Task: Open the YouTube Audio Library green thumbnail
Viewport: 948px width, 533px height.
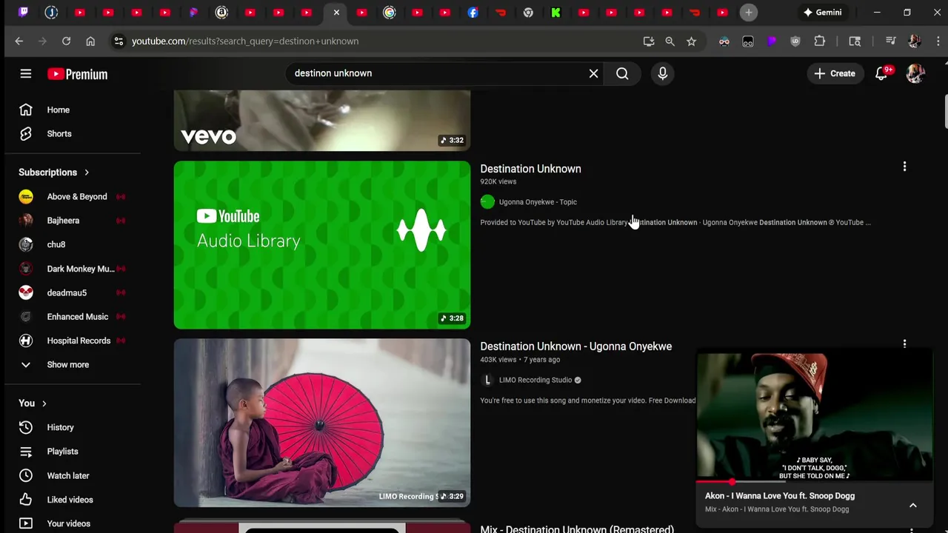Action: click(322, 245)
